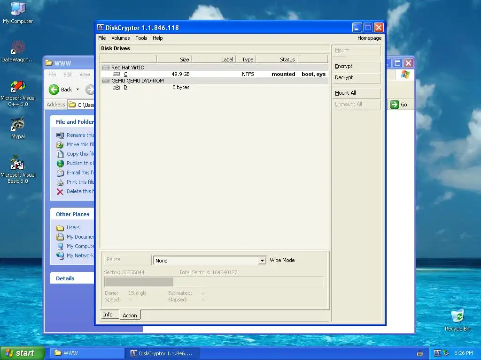Screen dimensions: 481x360
Task: Open the Volumes menu
Action: click(121, 38)
